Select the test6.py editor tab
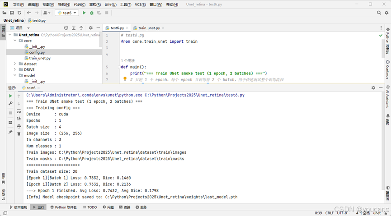Screen dimensions: 391x216 coord(117,28)
